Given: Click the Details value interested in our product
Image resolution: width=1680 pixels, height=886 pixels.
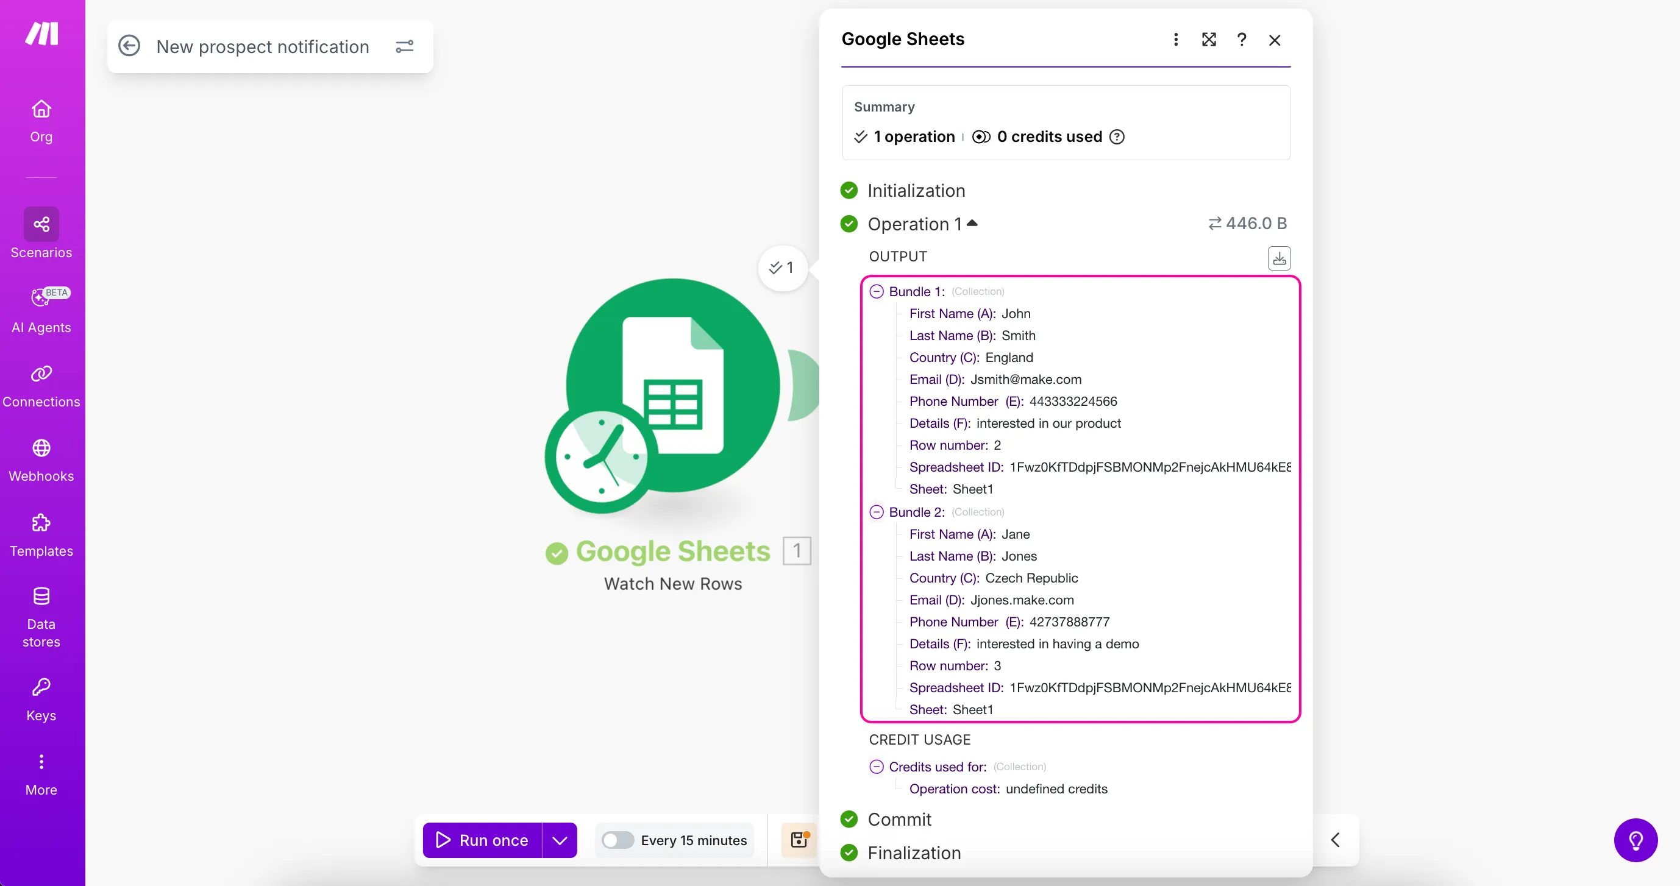Looking at the screenshot, I should click(1048, 424).
